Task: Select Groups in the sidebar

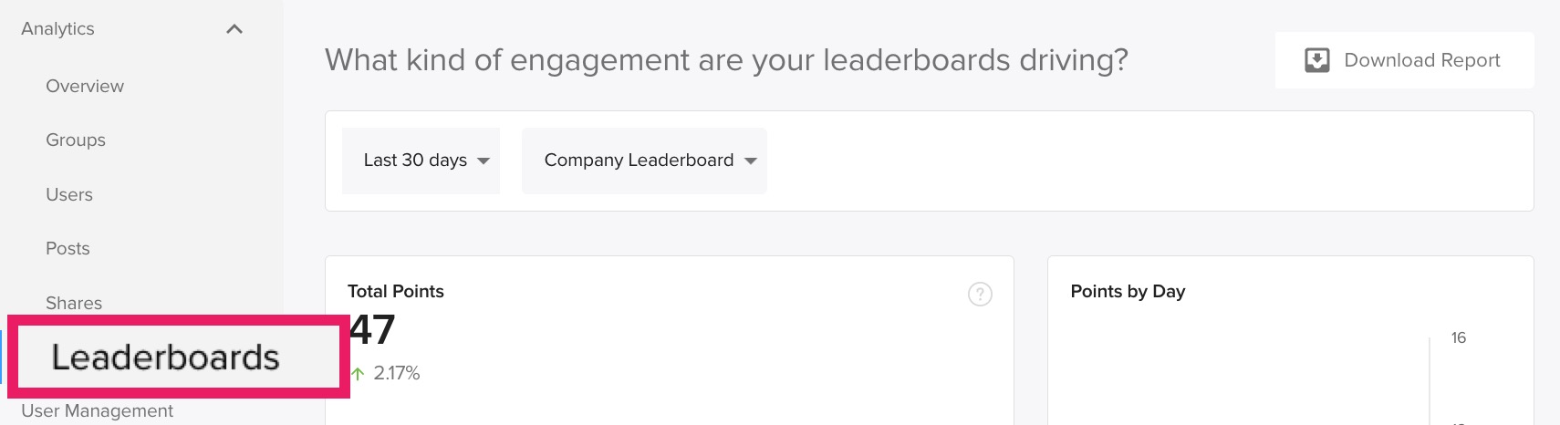Action: (x=76, y=140)
